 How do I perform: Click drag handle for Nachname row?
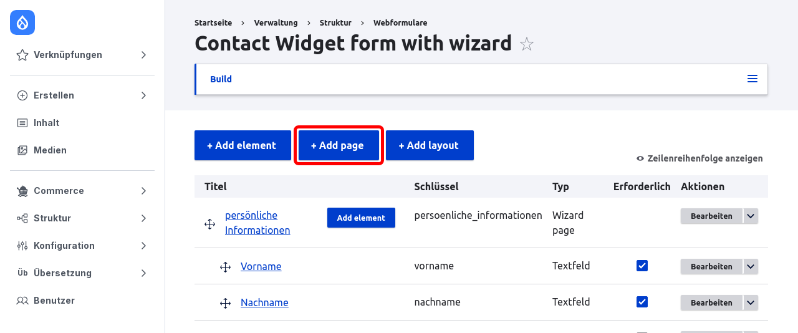[226, 303]
